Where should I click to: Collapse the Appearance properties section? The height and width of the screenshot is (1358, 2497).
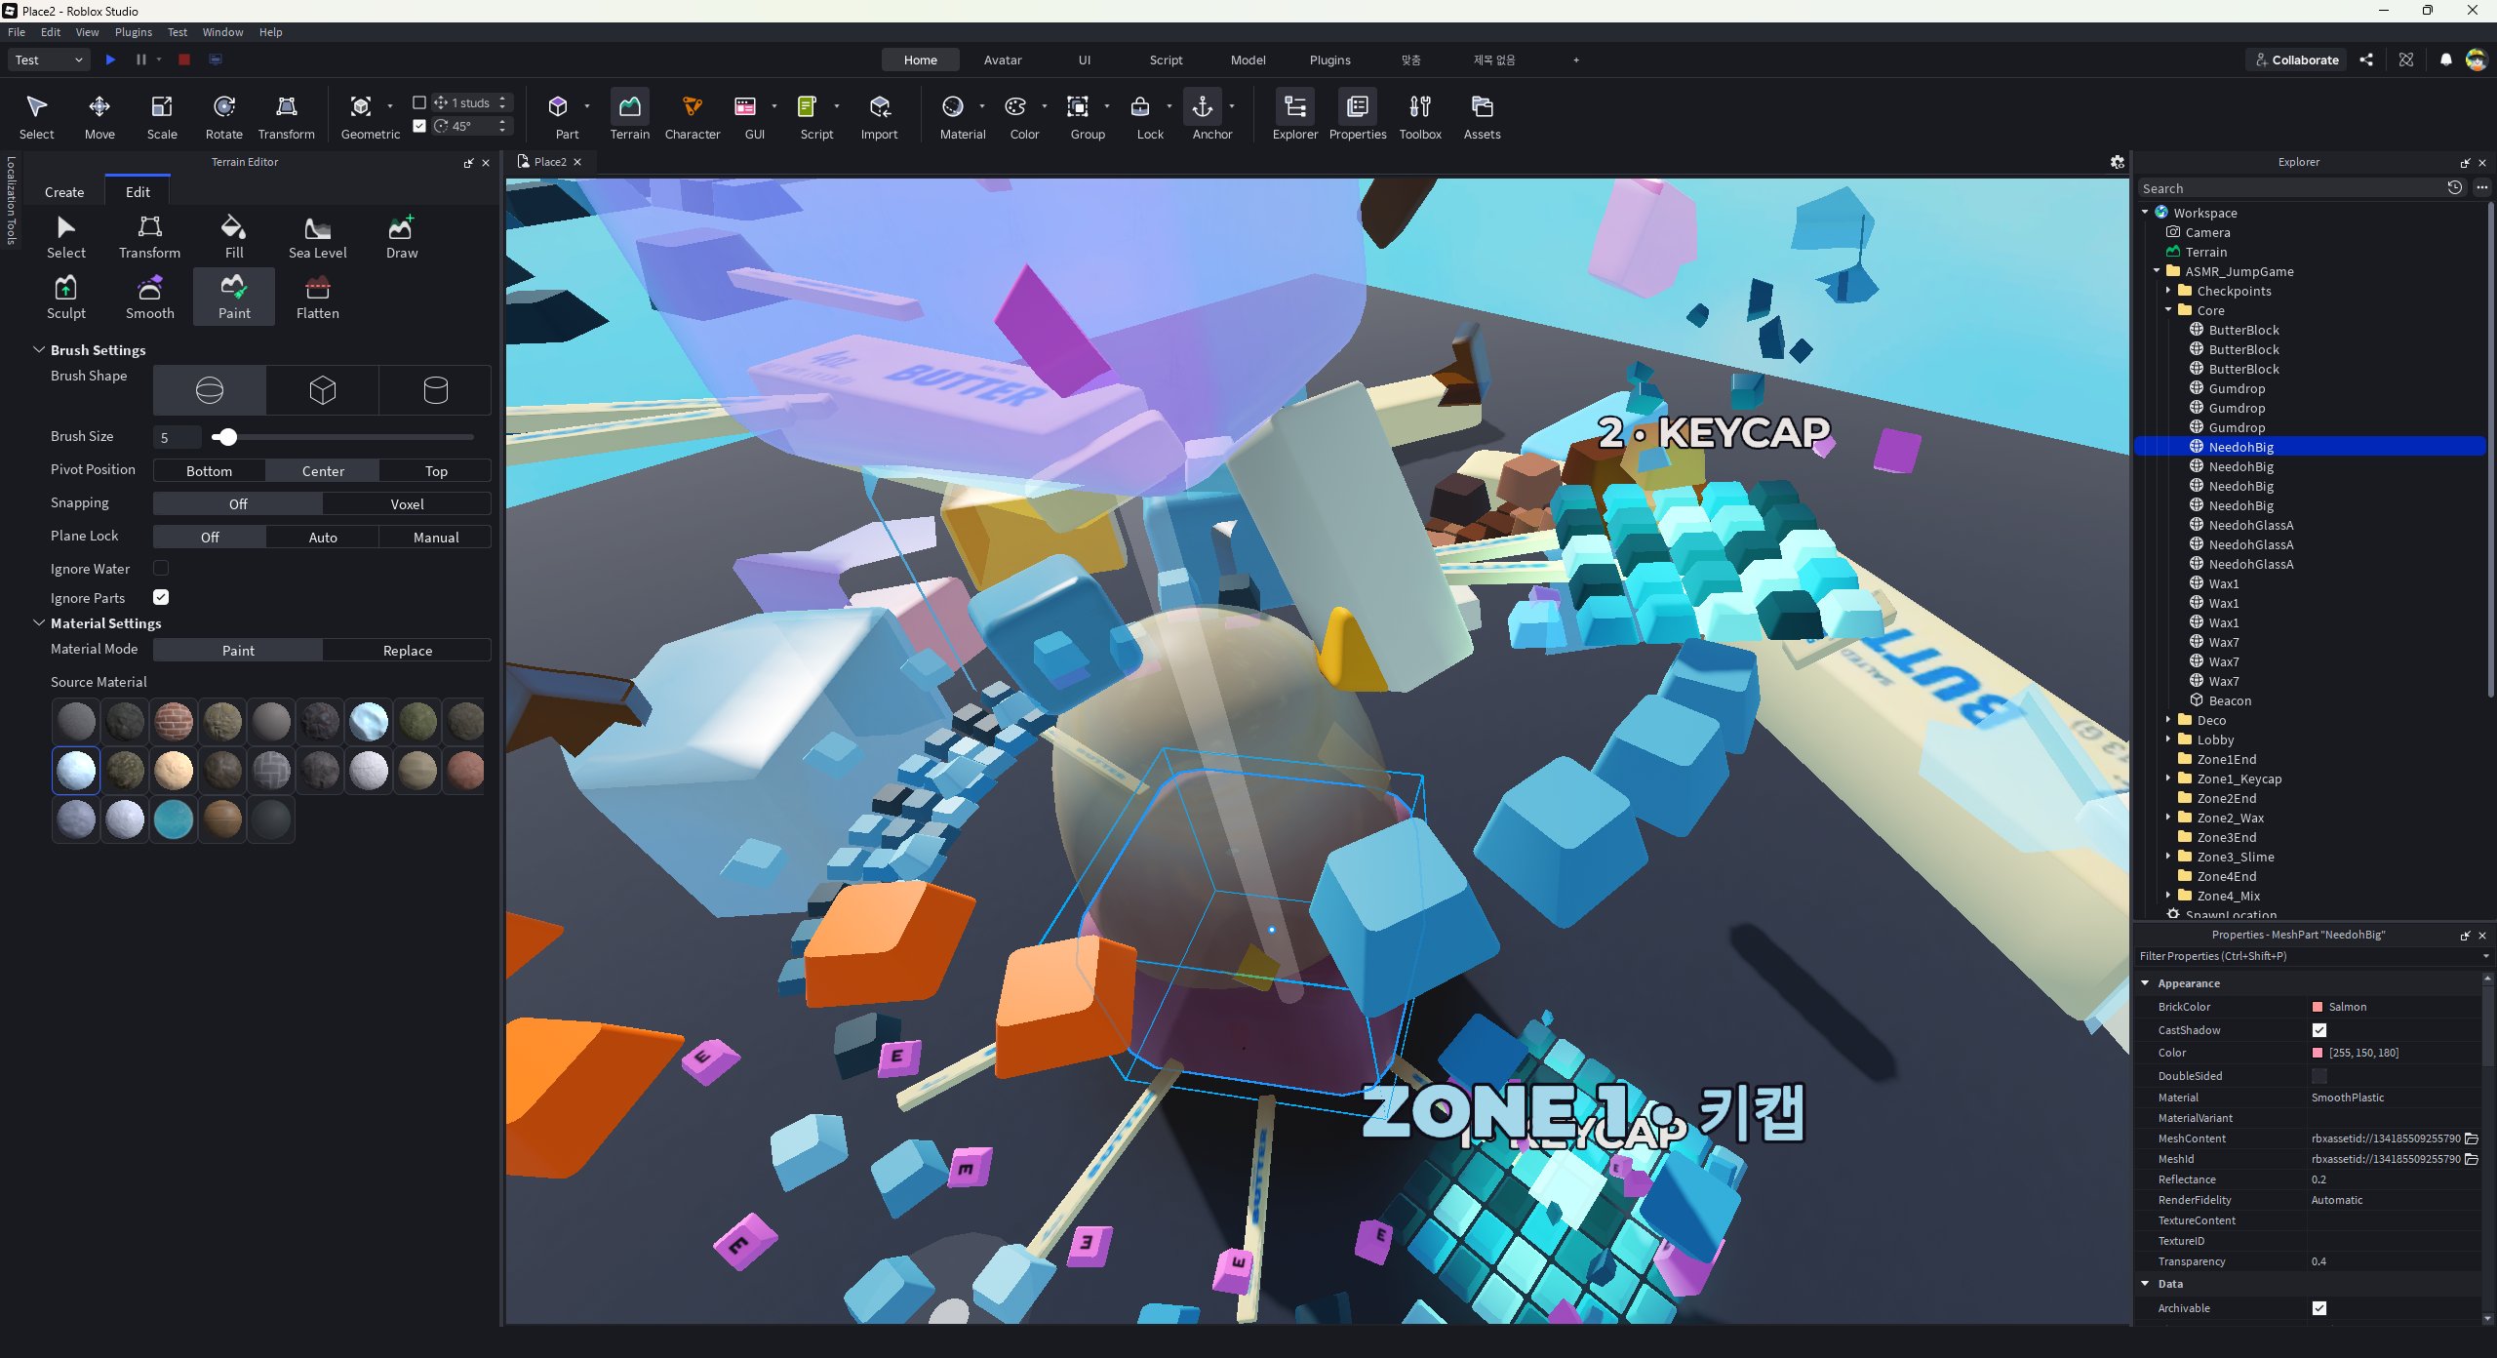point(2145,983)
